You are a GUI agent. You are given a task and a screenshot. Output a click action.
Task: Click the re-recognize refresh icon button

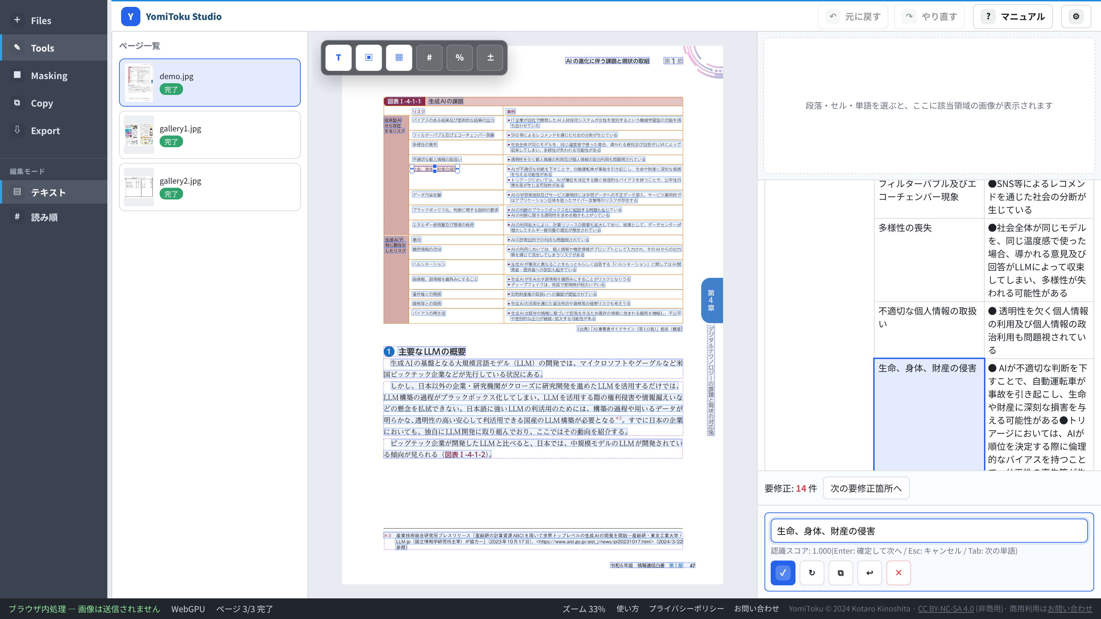click(x=812, y=573)
